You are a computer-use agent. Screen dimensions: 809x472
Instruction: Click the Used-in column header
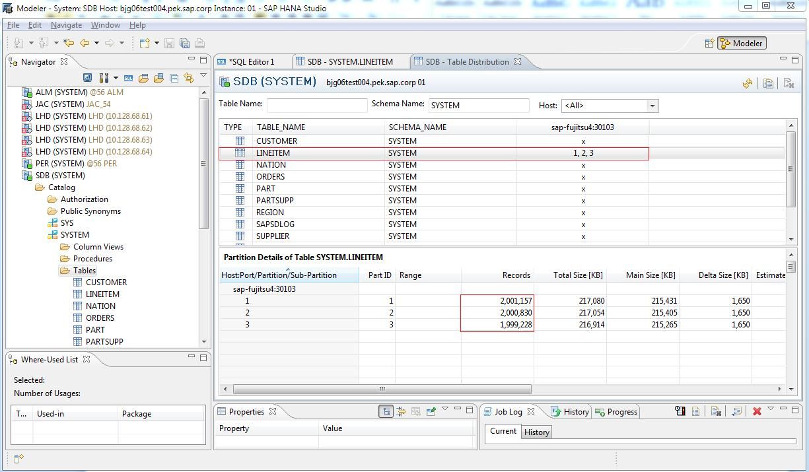click(x=75, y=414)
